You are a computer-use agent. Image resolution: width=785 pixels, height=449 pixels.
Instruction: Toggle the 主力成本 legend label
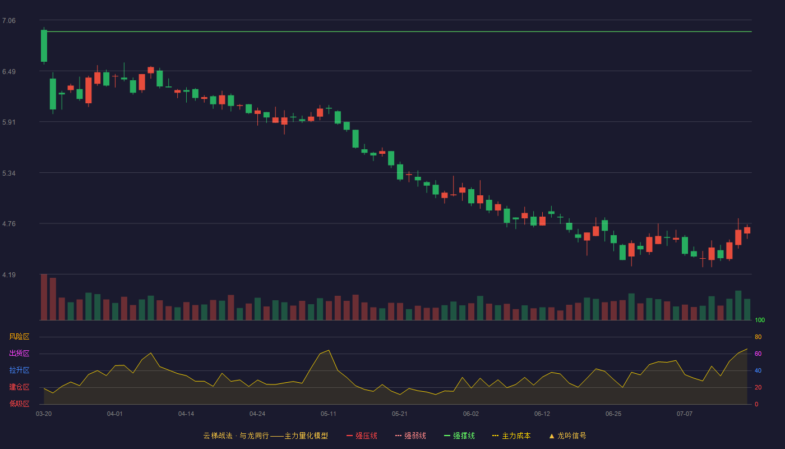516,436
